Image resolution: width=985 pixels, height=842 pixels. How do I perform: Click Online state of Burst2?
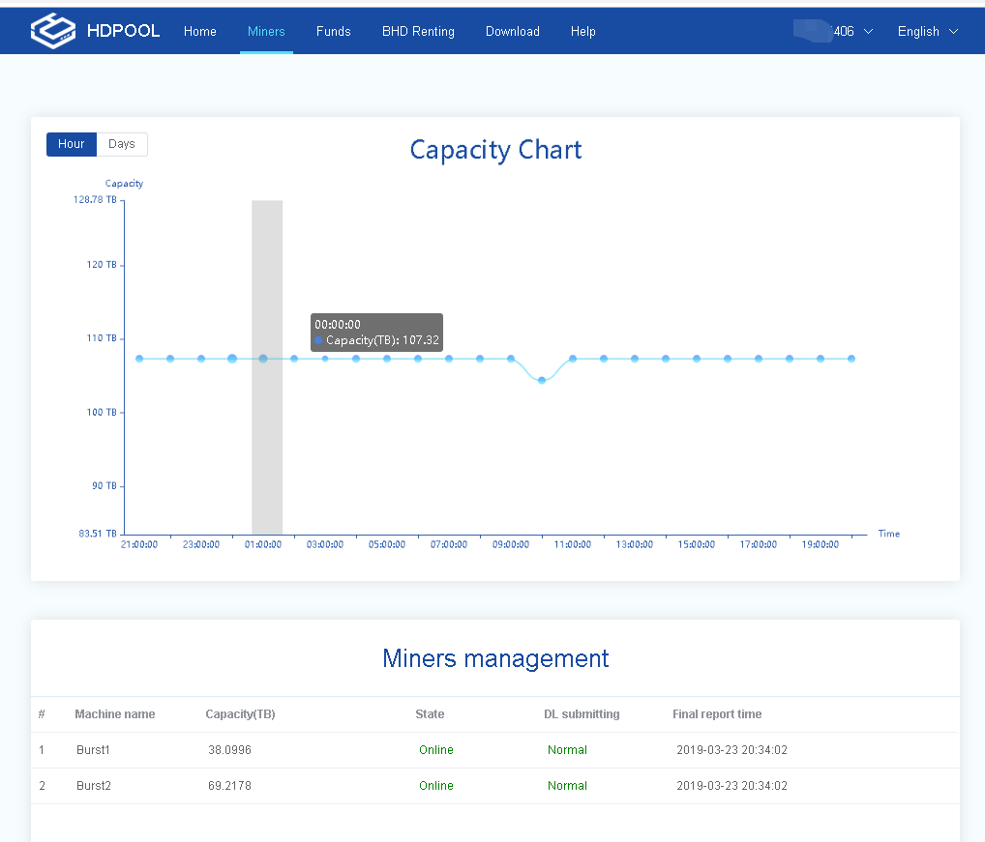pyautogui.click(x=436, y=786)
